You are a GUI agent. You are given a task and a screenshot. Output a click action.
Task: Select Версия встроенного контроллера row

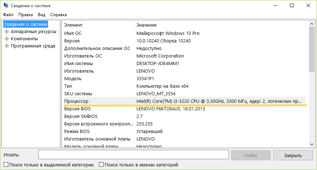point(184,124)
